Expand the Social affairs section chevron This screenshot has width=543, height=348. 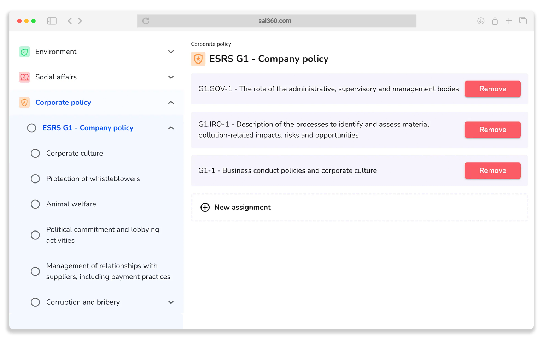(x=171, y=77)
